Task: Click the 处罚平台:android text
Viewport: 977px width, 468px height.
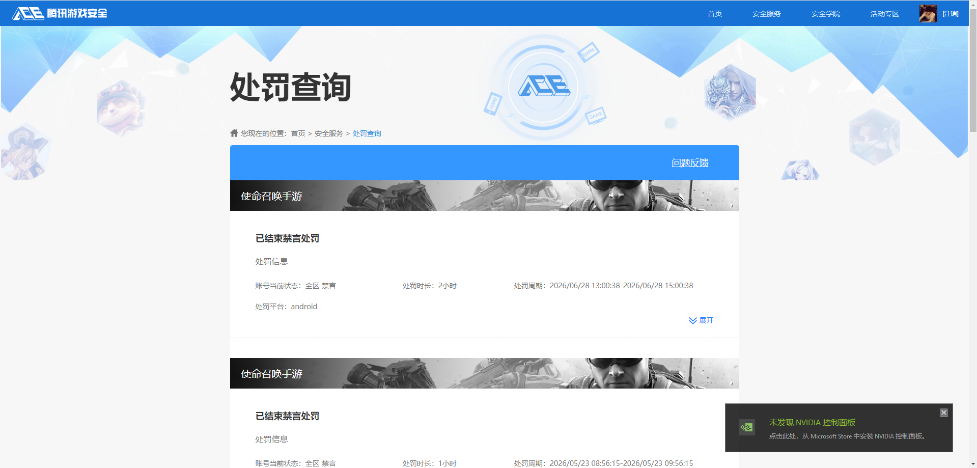Action: click(x=286, y=307)
